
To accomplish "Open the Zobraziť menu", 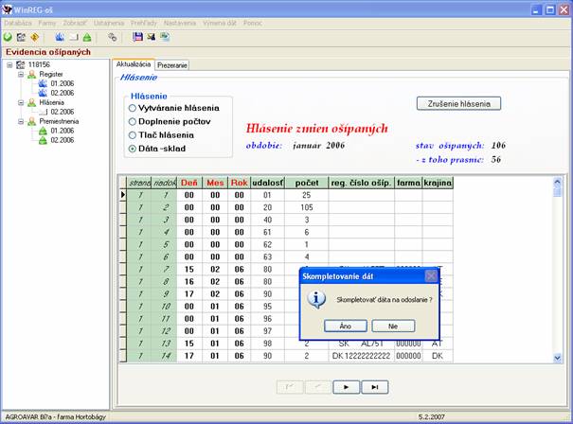I will click(x=75, y=23).
